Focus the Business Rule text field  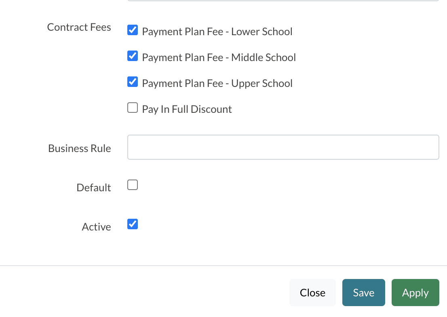[x=283, y=147]
